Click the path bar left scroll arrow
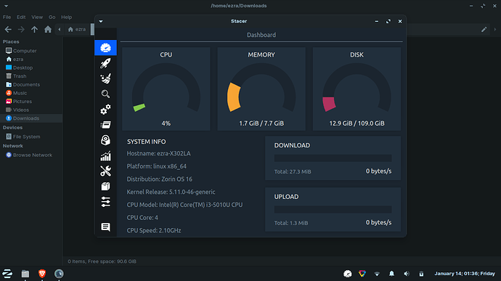 pos(60,30)
